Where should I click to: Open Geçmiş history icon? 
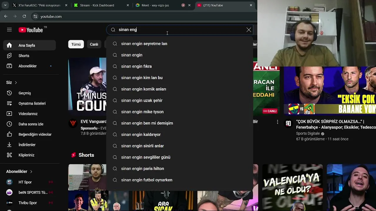9,93
